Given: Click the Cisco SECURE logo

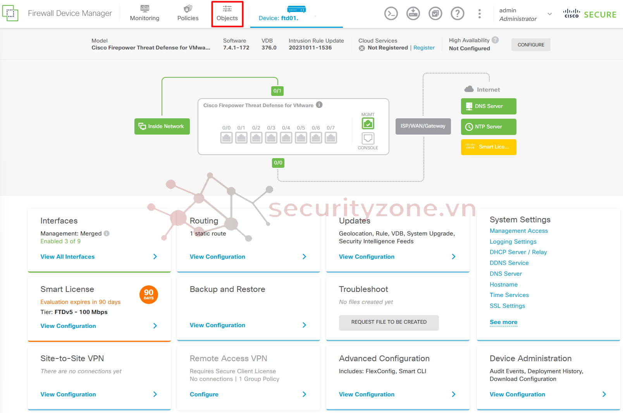Looking at the screenshot, I should click(590, 14).
